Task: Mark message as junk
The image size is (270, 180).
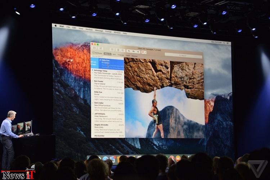Action: coord(123,50)
